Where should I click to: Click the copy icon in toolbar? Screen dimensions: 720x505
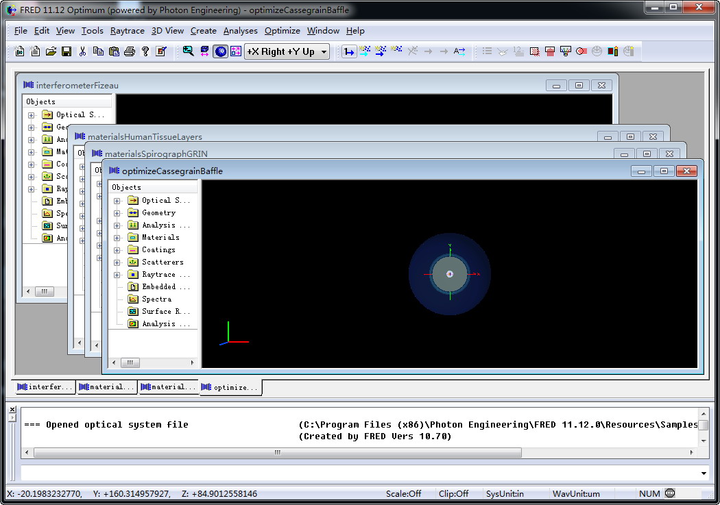tap(98, 51)
